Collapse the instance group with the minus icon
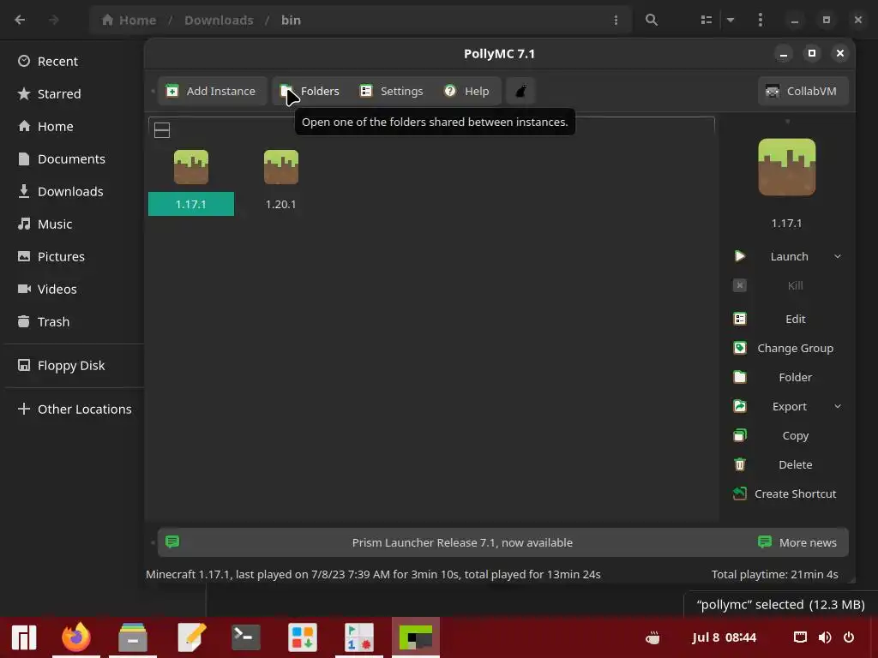878x658 pixels. pyautogui.click(x=162, y=130)
